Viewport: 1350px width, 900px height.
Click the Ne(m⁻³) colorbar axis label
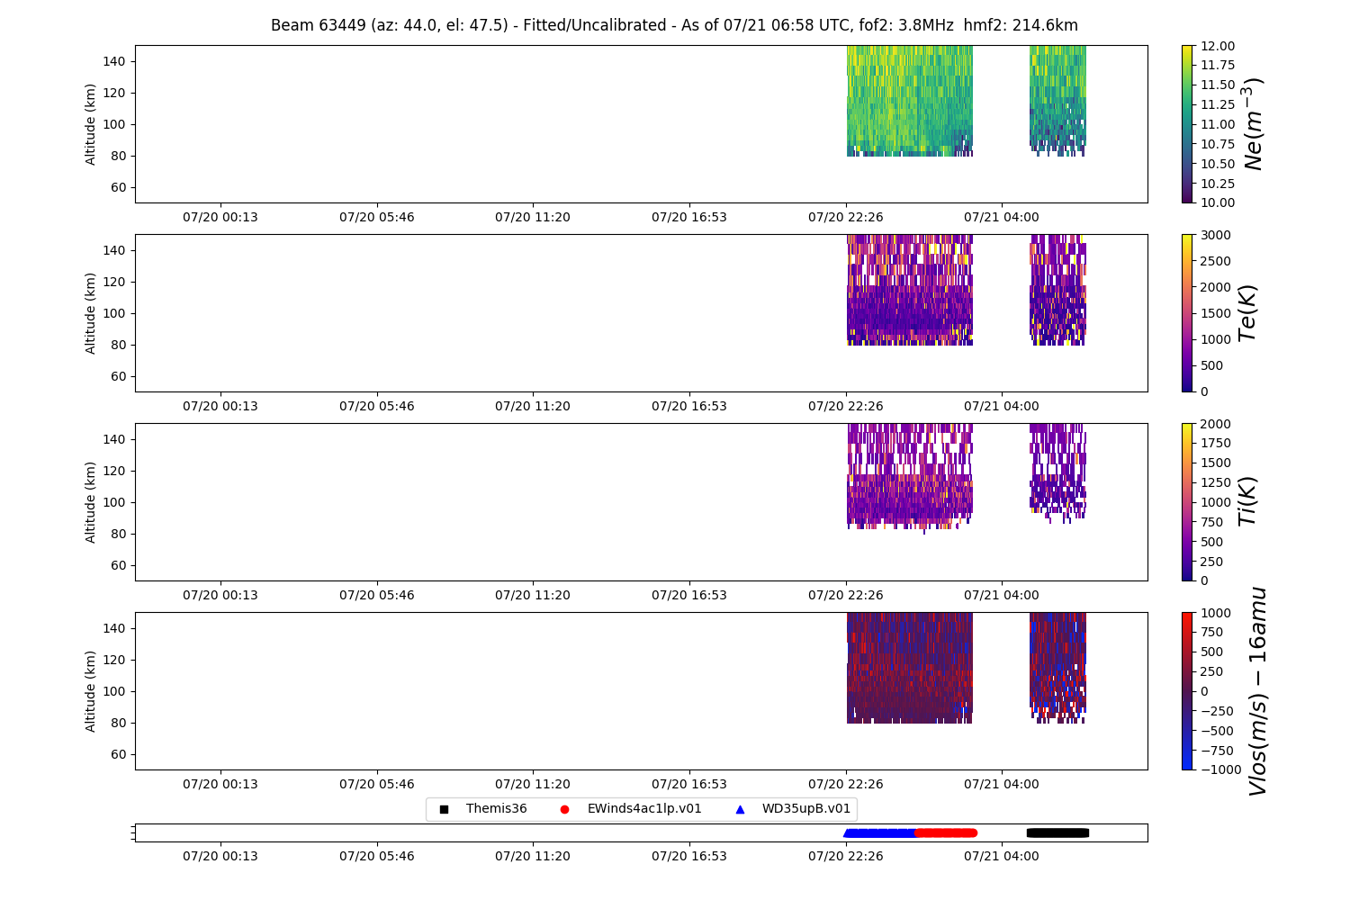[1253, 124]
